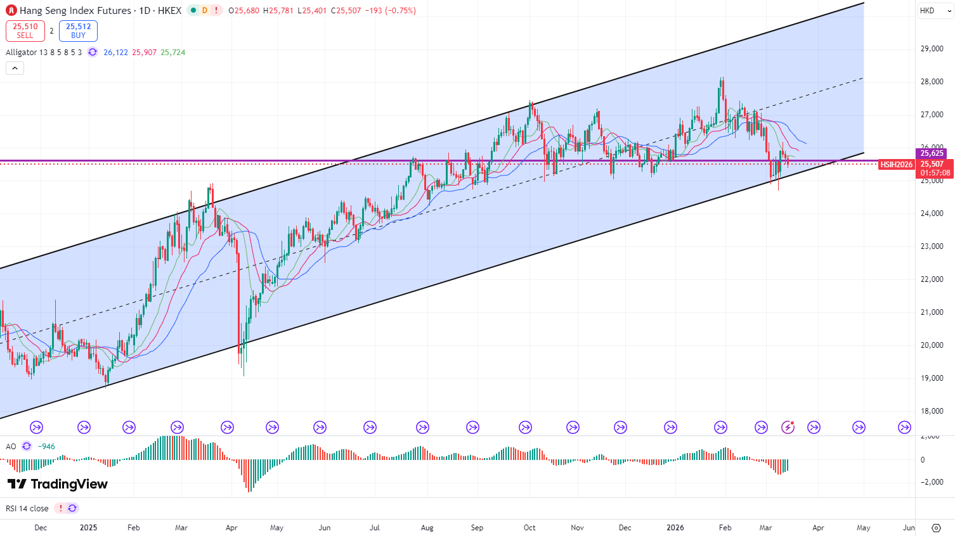Click the TradingView logo watermark
The height and width of the screenshot is (536, 955).
point(58,485)
